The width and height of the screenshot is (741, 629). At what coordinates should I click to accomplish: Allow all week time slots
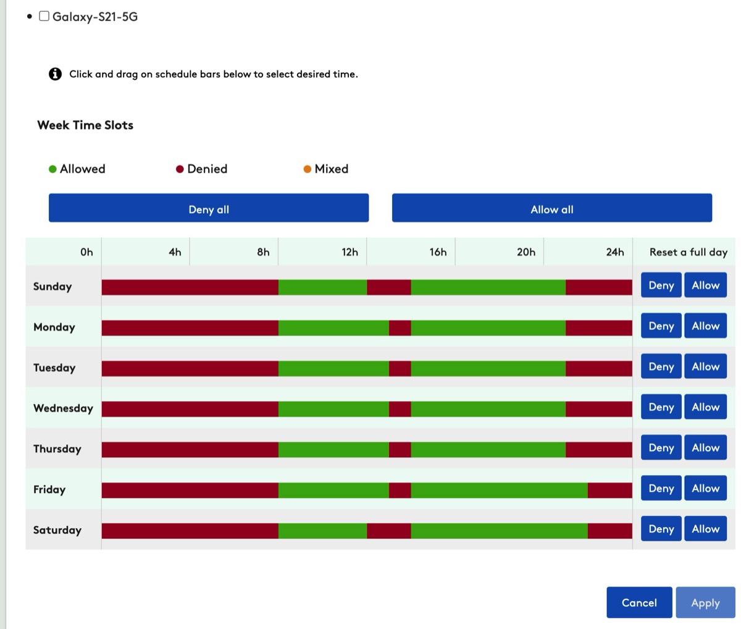(552, 208)
